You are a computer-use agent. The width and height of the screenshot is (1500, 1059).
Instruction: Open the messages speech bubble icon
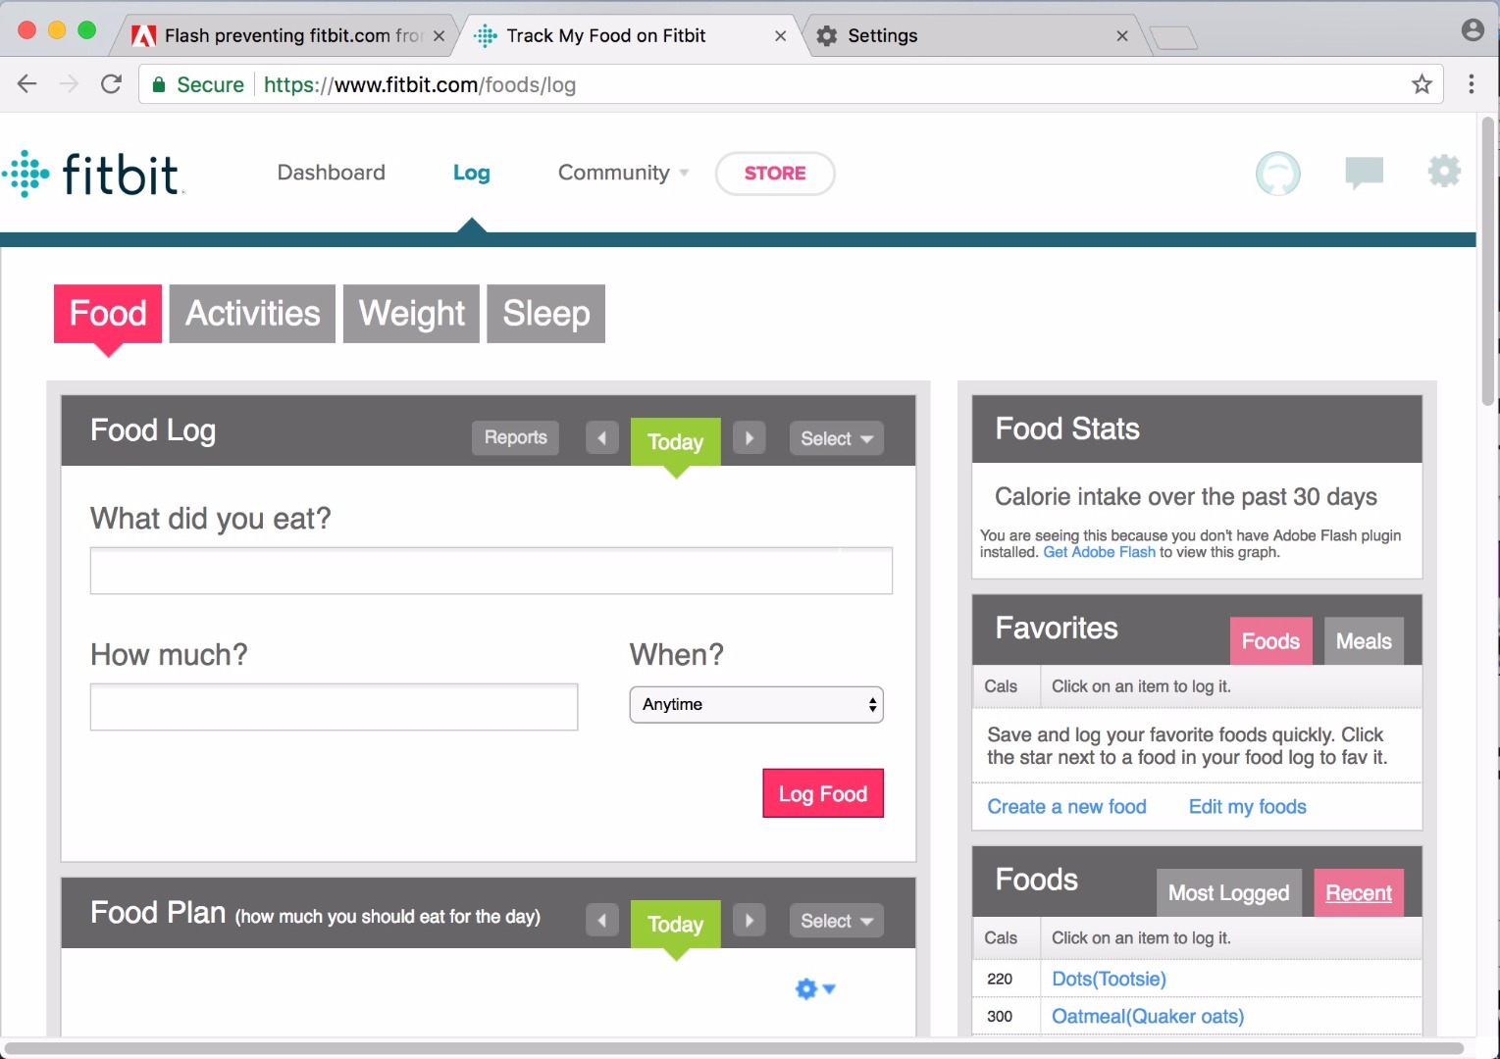1364,174
